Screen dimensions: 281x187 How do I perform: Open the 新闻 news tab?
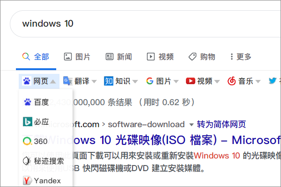click(118, 57)
